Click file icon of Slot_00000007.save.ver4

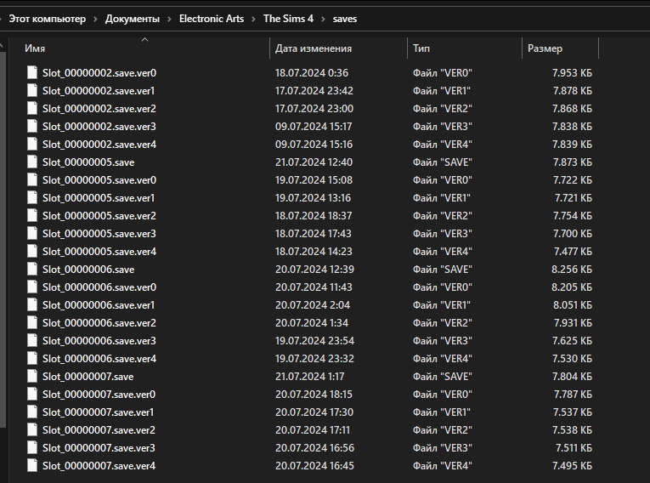click(32, 466)
